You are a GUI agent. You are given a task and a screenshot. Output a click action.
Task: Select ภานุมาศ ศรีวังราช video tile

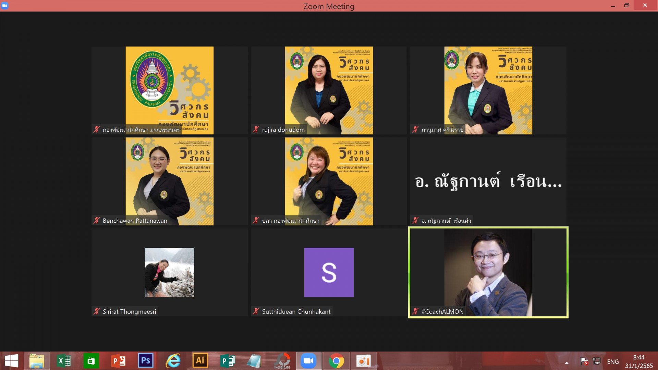[x=488, y=90]
